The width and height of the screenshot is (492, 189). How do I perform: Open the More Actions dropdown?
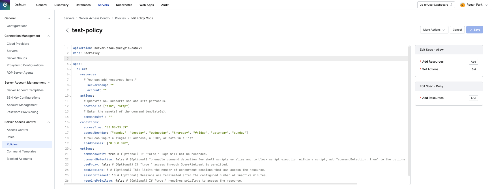(x=434, y=30)
